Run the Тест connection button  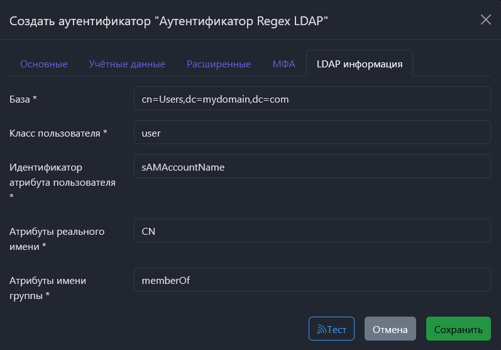coord(331,329)
